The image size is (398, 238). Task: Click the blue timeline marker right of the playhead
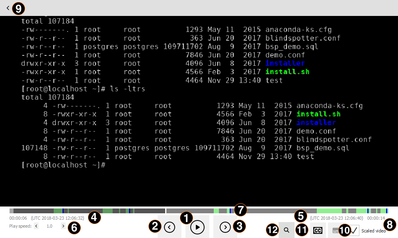(x=230, y=210)
